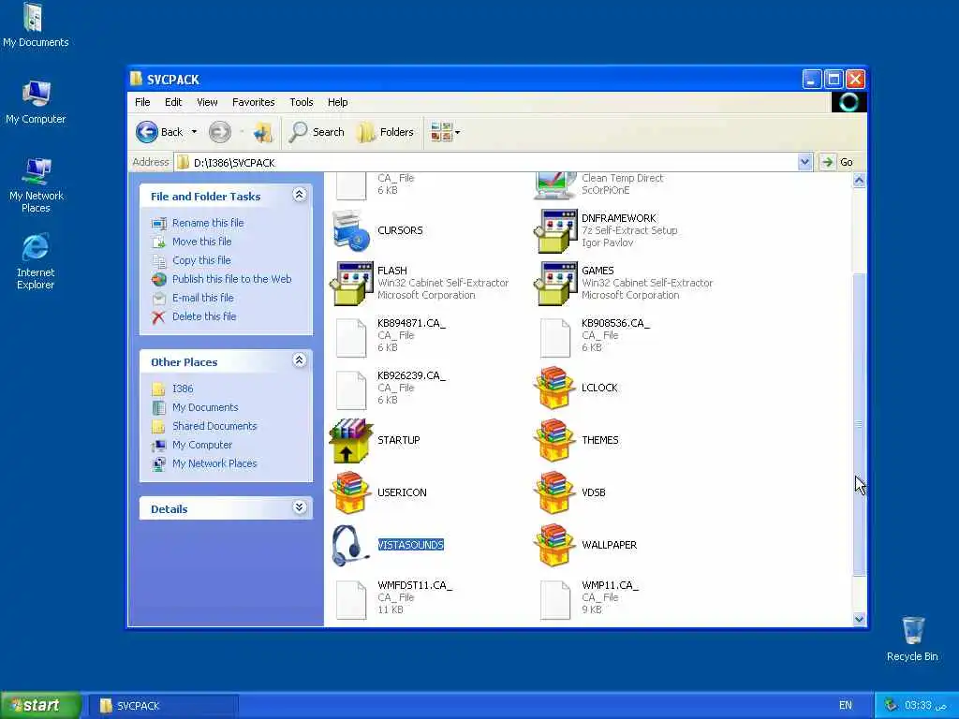The width and height of the screenshot is (959, 719).
Task: Select the KB908536.CA_ file icon
Action: coord(555,337)
